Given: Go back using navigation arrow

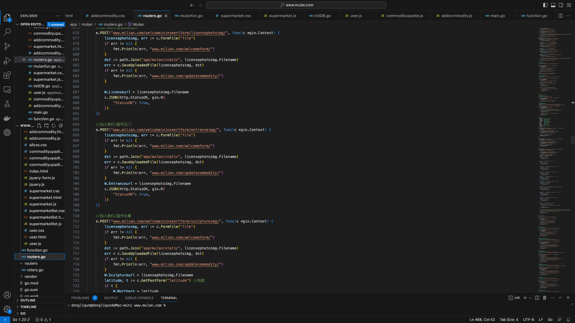Looking at the screenshot, I should [x=192, y=5].
